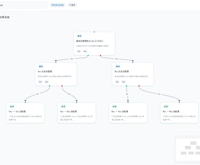Select the 'Yes → No の結果' node title
Image resolution: width=200 pixels, height=165 pixels.
click(x=68, y=112)
